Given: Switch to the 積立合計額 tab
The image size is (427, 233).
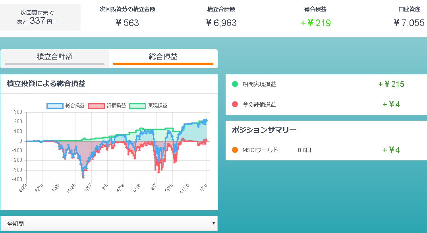Looking at the screenshot, I should [54, 57].
